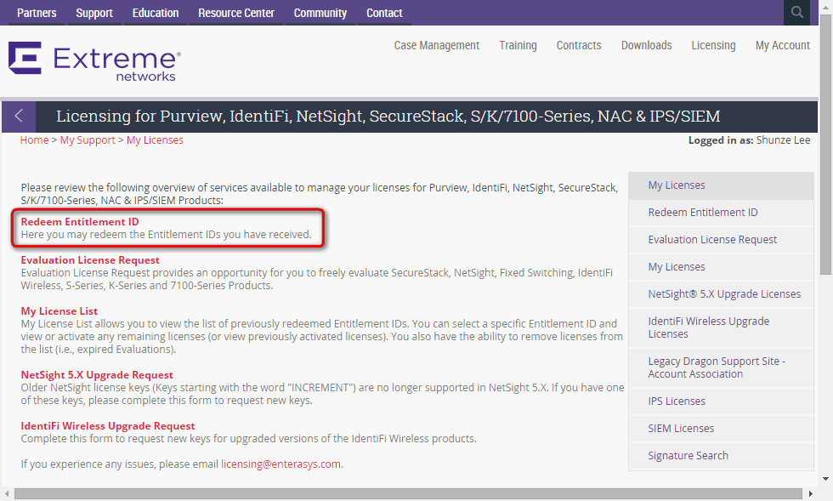This screenshot has height=501, width=833.
Task: Select IPS Licenses in sidebar
Action: tap(721, 401)
